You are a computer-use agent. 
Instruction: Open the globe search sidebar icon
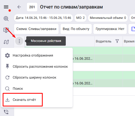click(x=6, y=19)
